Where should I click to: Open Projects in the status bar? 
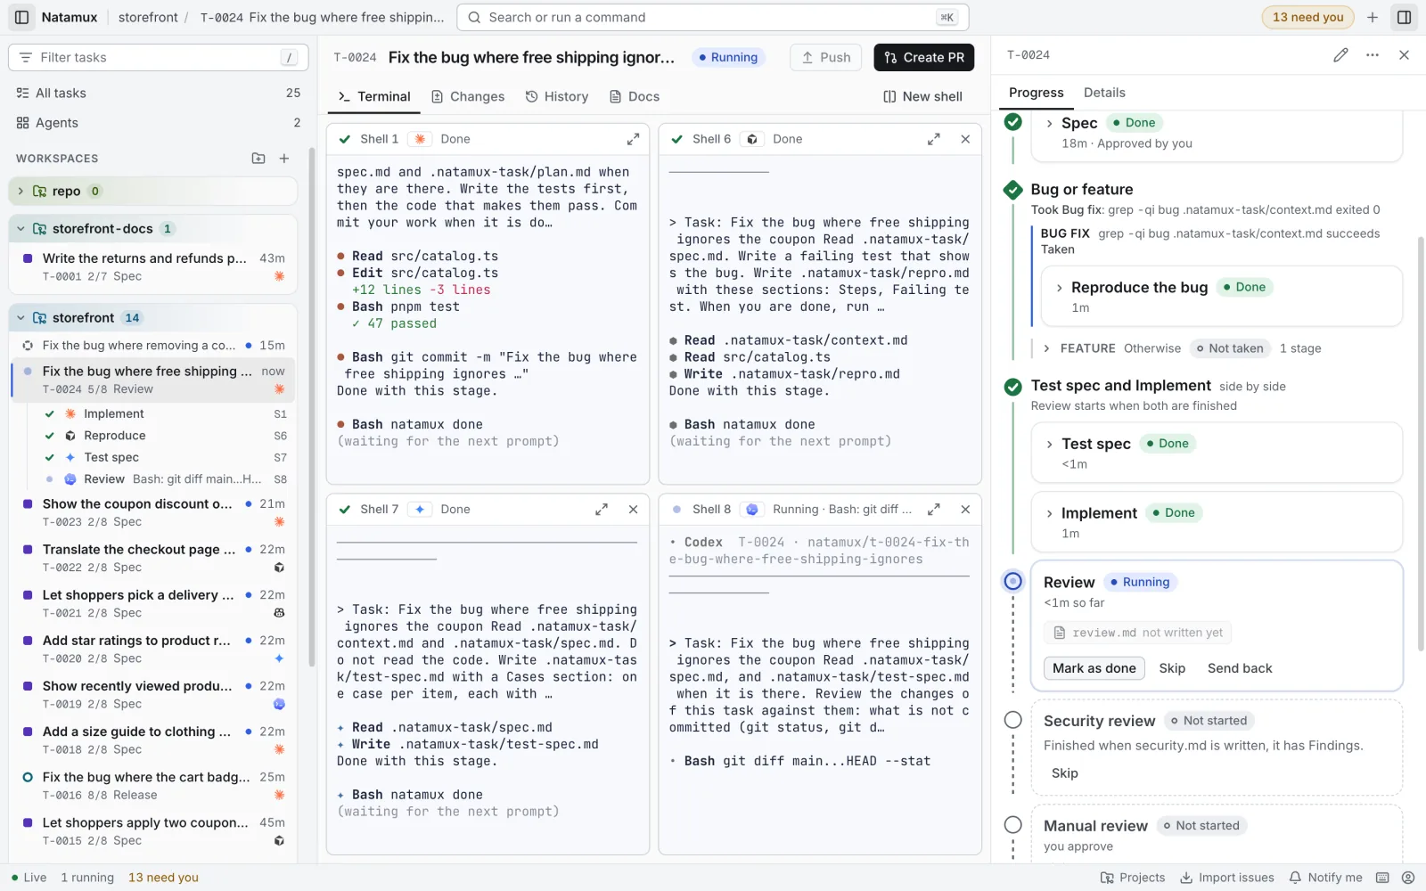[x=1133, y=878]
